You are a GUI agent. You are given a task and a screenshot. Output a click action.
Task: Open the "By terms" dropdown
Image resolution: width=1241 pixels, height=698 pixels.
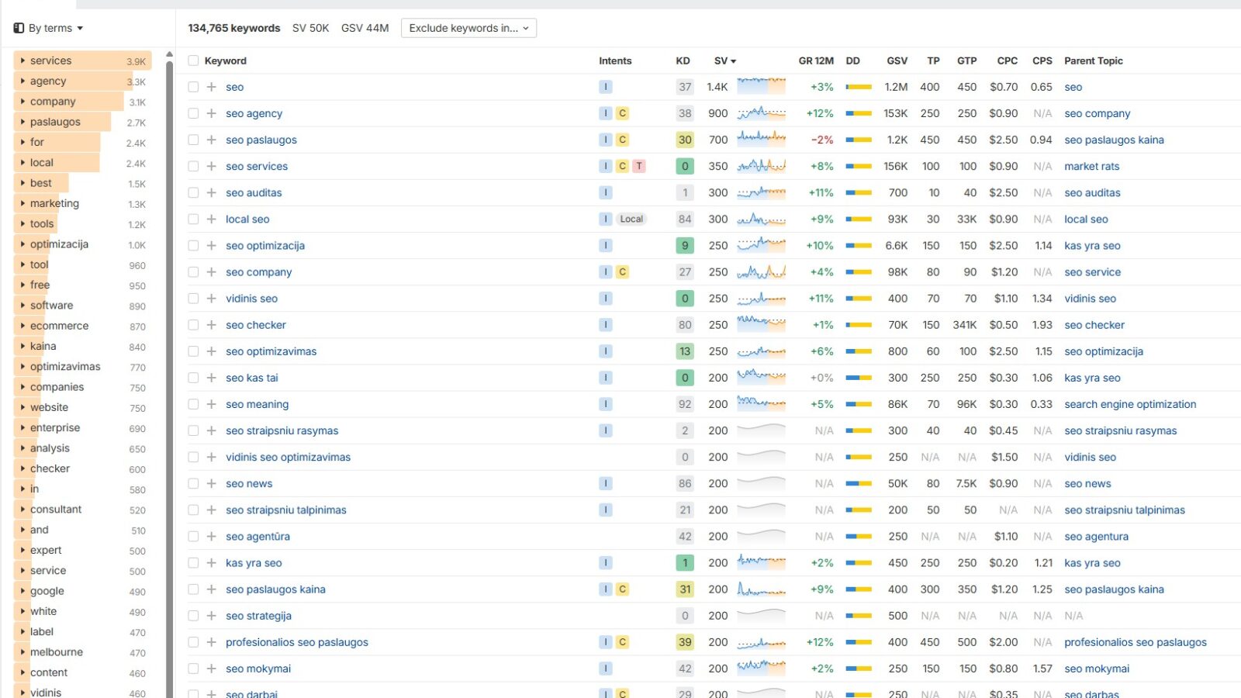pos(50,27)
